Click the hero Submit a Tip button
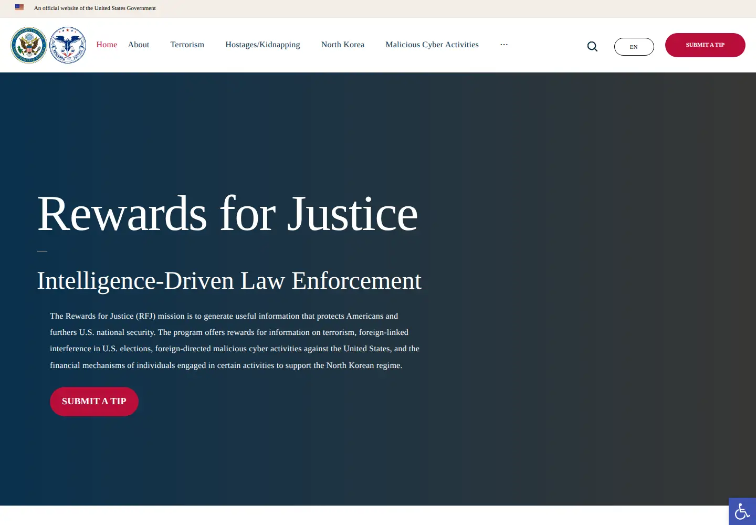This screenshot has height=525, width=756. [x=94, y=402]
